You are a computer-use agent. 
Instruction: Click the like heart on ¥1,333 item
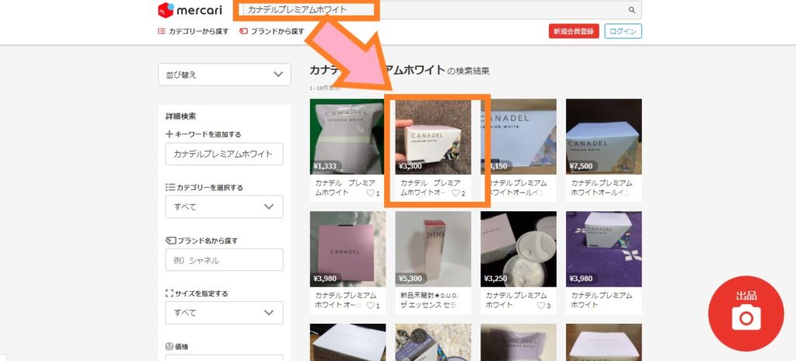pos(370,193)
